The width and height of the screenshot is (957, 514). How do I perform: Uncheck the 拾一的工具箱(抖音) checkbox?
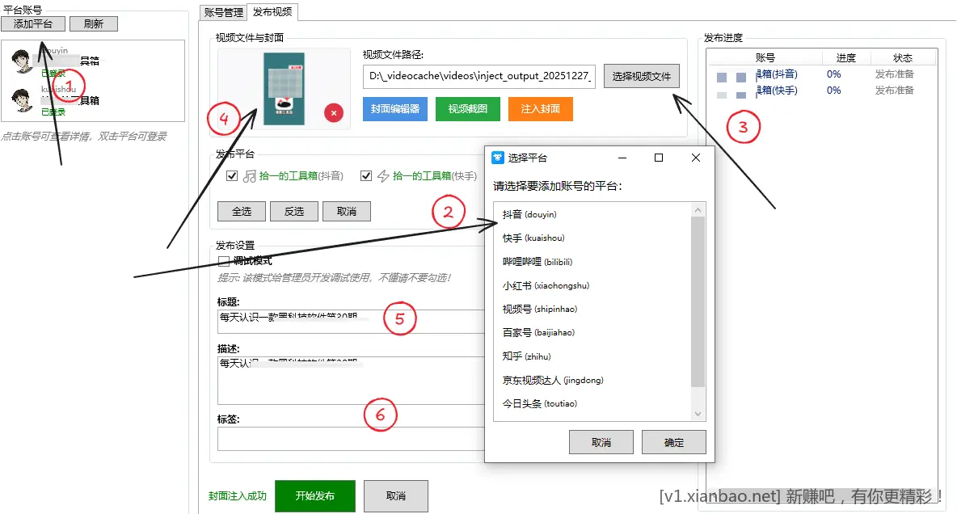(x=231, y=175)
